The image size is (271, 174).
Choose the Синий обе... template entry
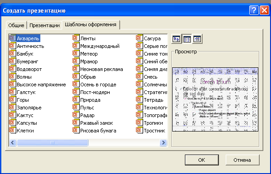155,61
